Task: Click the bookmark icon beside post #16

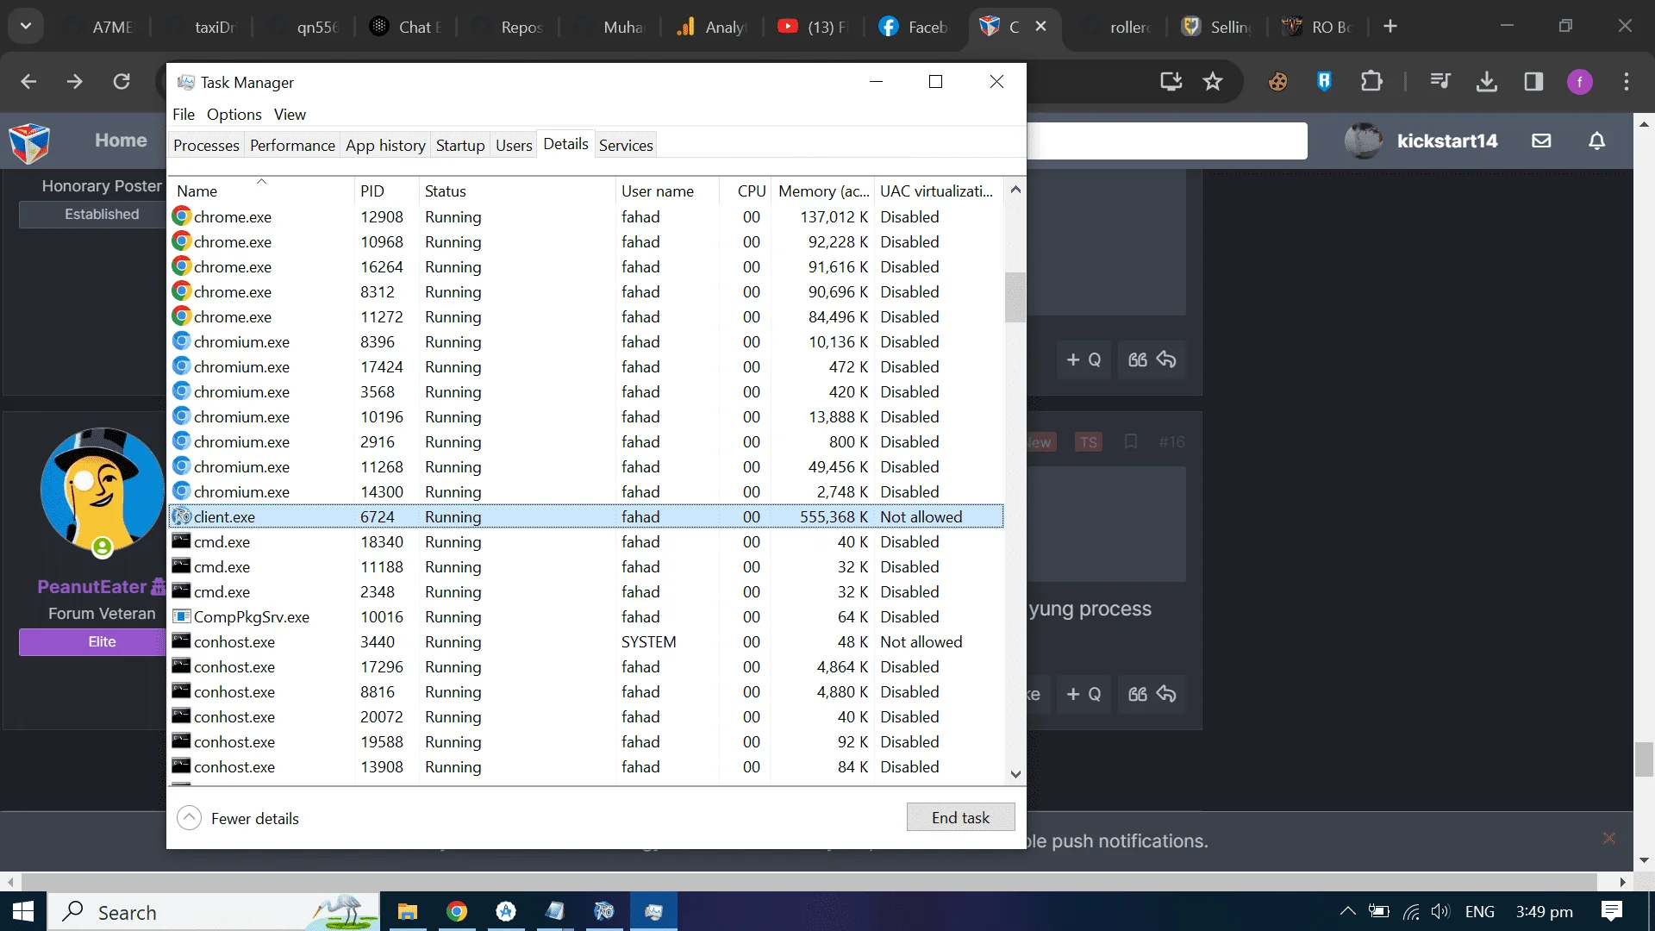Action: [1131, 442]
